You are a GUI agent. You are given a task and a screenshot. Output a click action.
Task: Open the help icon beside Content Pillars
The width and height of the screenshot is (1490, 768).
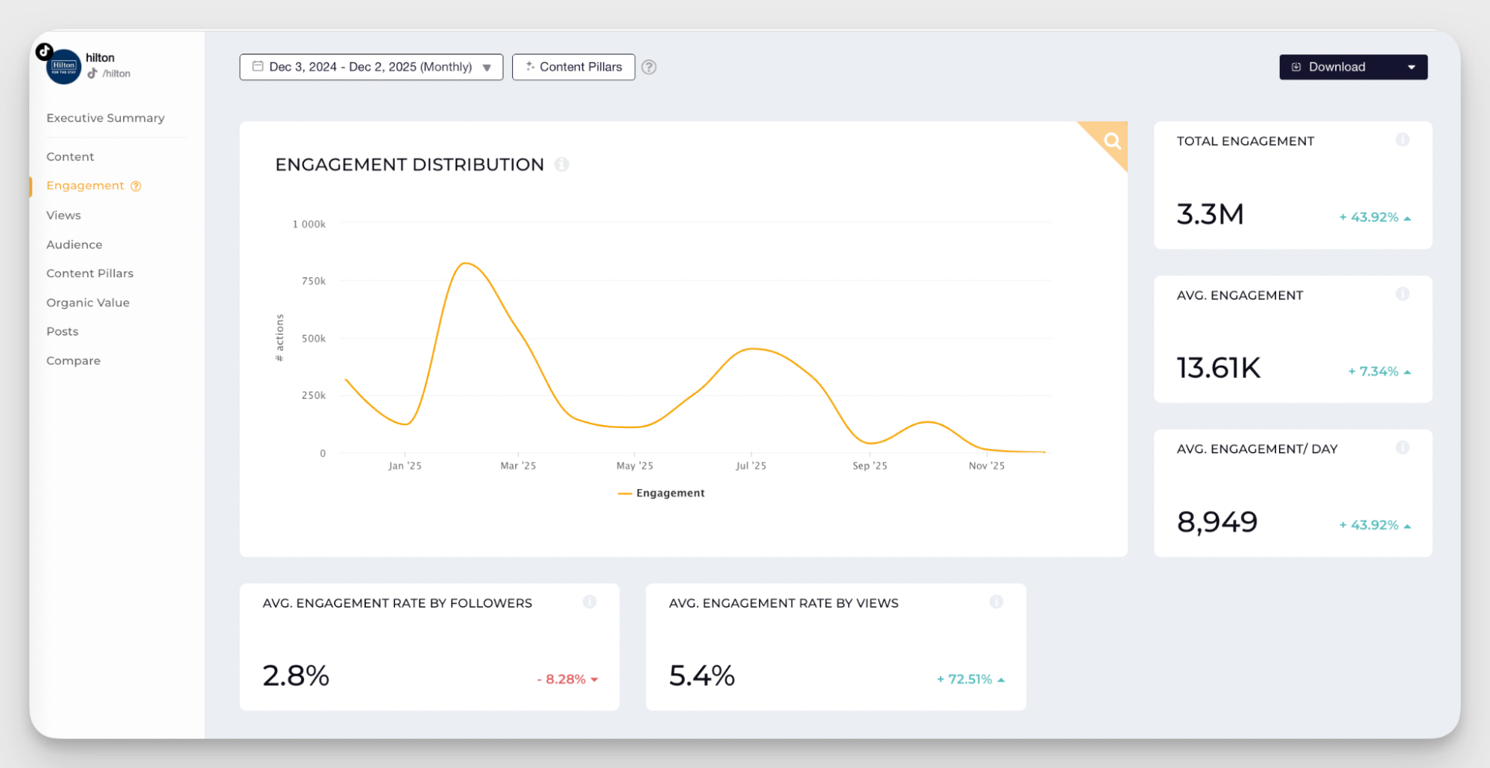648,67
